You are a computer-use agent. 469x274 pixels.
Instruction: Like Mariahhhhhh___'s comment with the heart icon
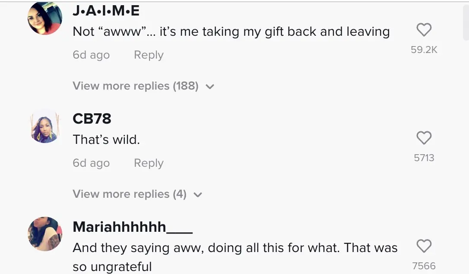tap(424, 246)
